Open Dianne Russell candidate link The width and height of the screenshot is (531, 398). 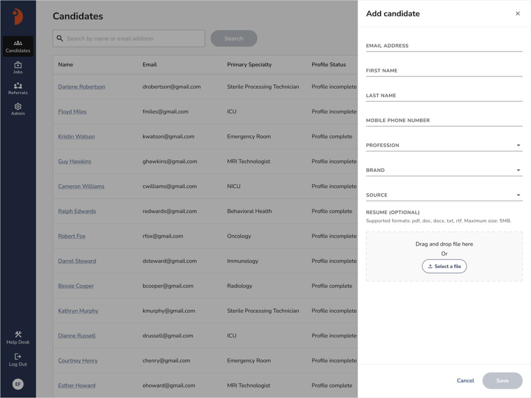77,335
